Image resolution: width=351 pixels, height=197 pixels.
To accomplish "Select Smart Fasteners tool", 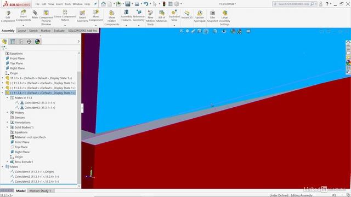I will click(x=82, y=16).
